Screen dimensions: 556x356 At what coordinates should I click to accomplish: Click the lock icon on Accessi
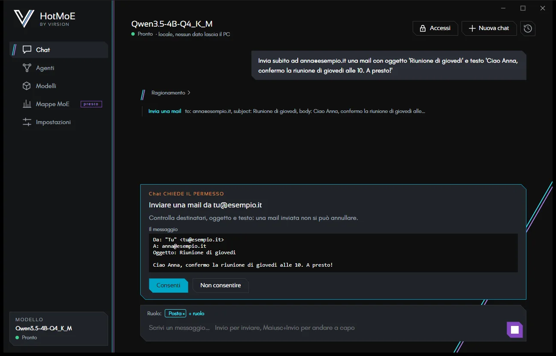423,28
